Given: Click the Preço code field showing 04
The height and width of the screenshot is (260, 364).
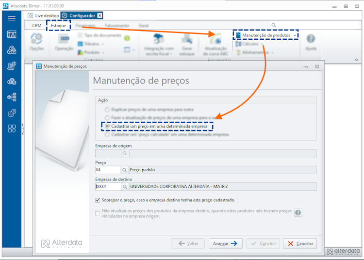Looking at the screenshot, I should (108, 170).
